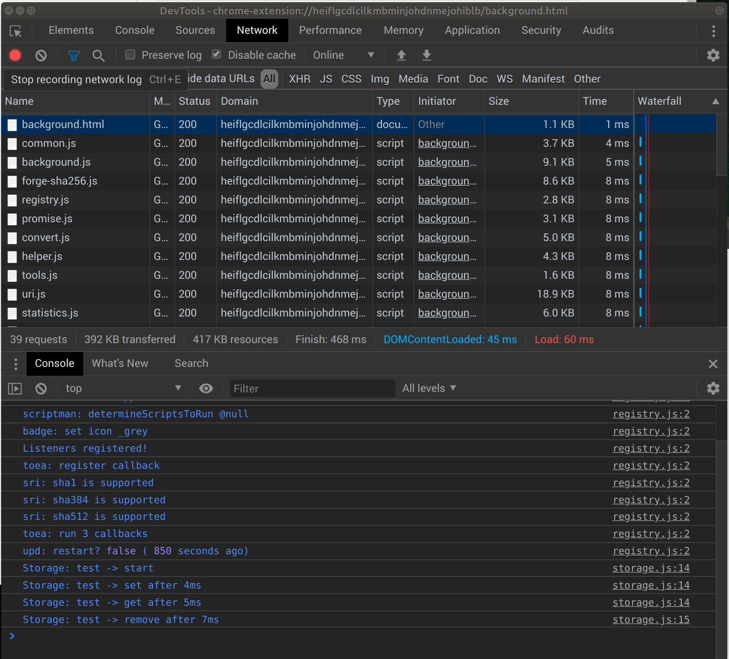Clear the network log
The height and width of the screenshot is (659, 729).
pos(41,55)
